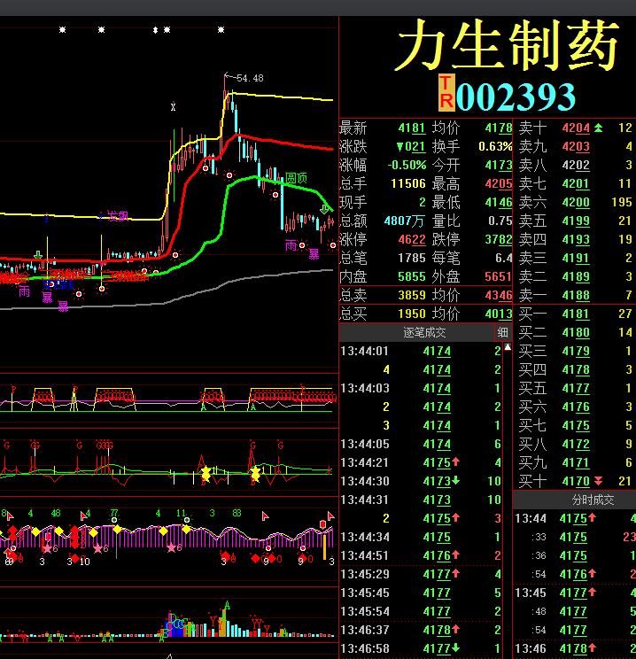Screen dimensions: 636x659
Task: Click 总卖 total value 3859
Action: pyautogui.click(x=412, y=295)
